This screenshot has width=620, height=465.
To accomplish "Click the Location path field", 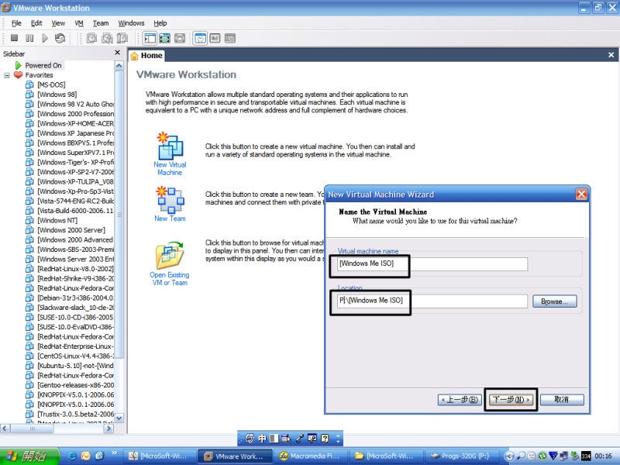I will tap(432, 301).
